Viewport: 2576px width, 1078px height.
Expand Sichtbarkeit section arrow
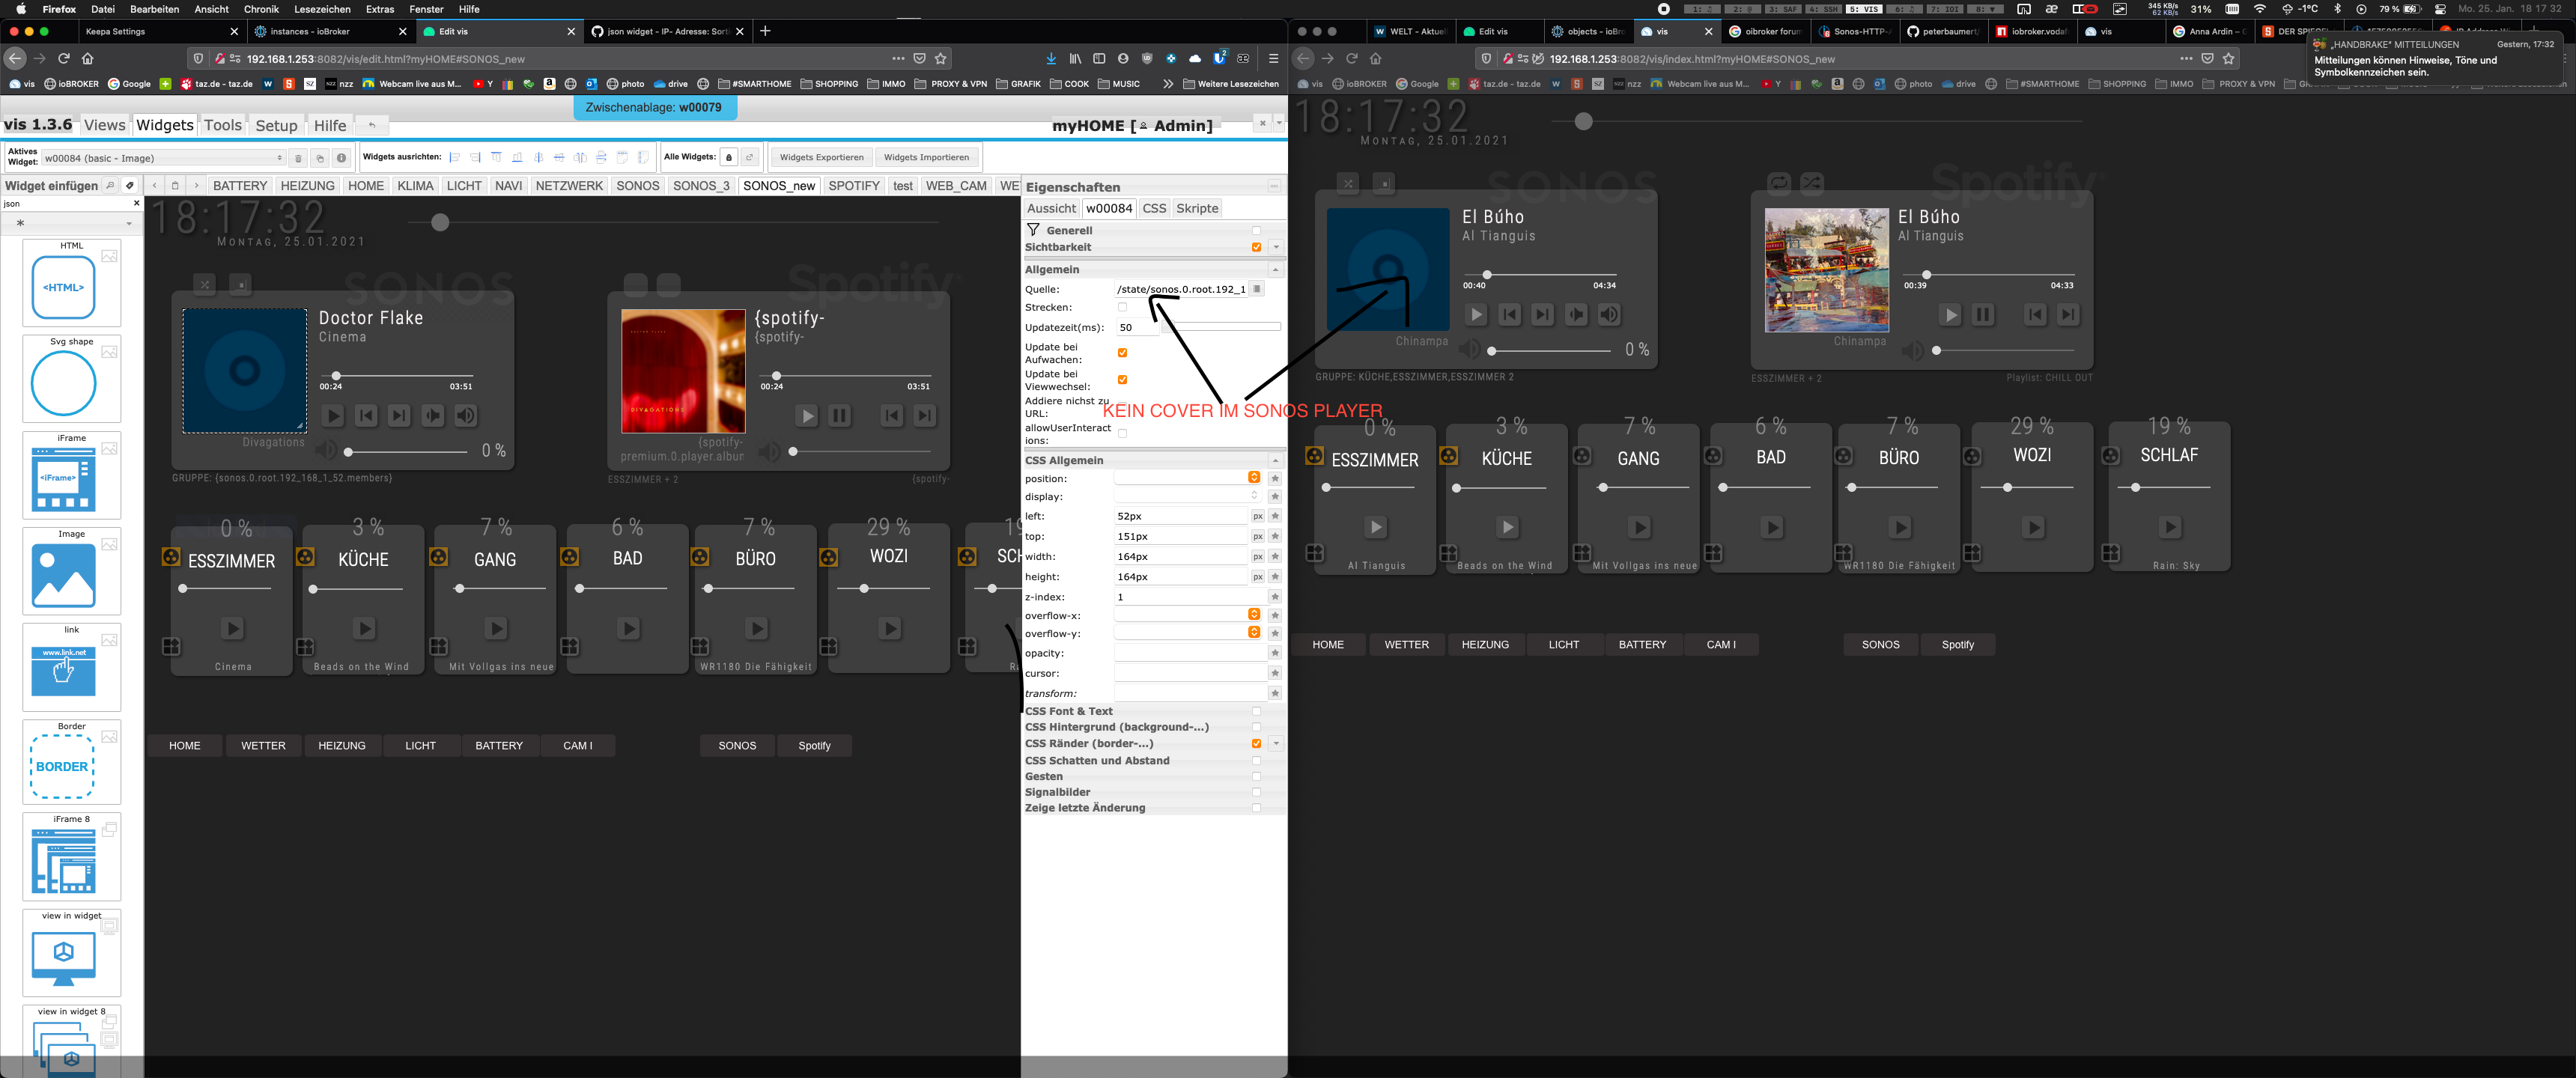[x=1275, y=247]
